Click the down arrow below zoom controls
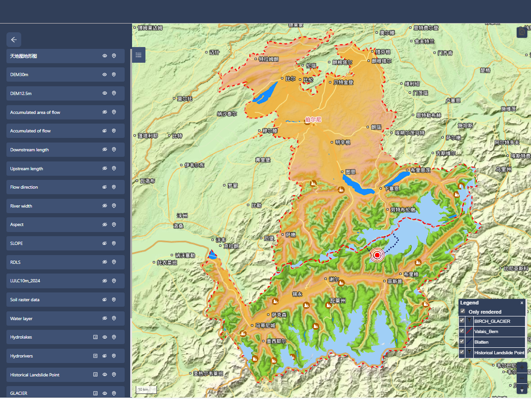This screenshot has height=399, width=531. click(522, 391)
